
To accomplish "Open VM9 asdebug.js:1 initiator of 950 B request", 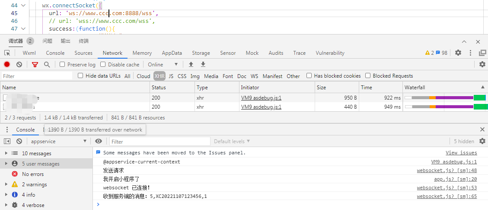I will 262,98.
